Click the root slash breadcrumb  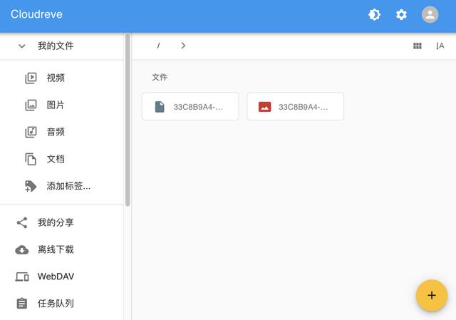tap(158, 46)
